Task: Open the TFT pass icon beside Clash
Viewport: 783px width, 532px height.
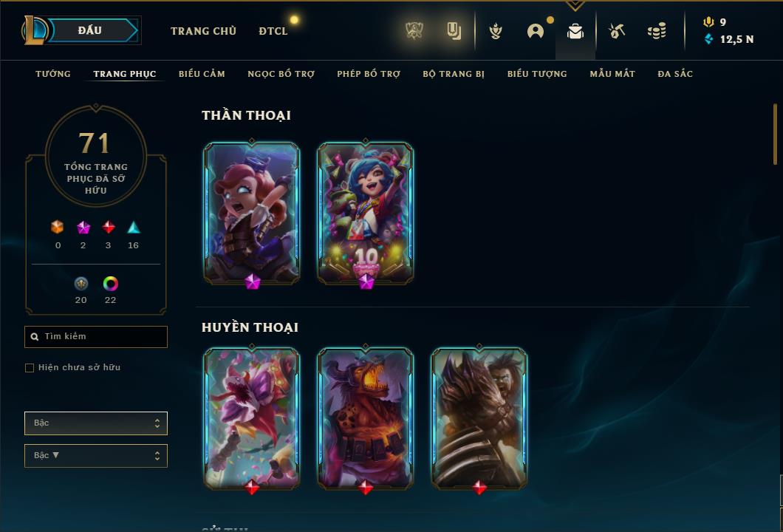Action: [454, 31]
